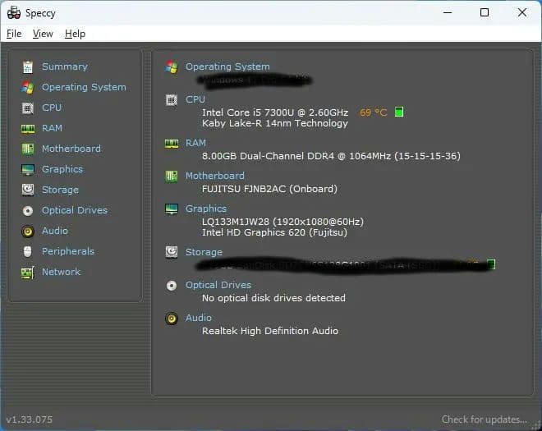
Task: Click the Motherboard icon in sidebar
Action: (28, 149)
